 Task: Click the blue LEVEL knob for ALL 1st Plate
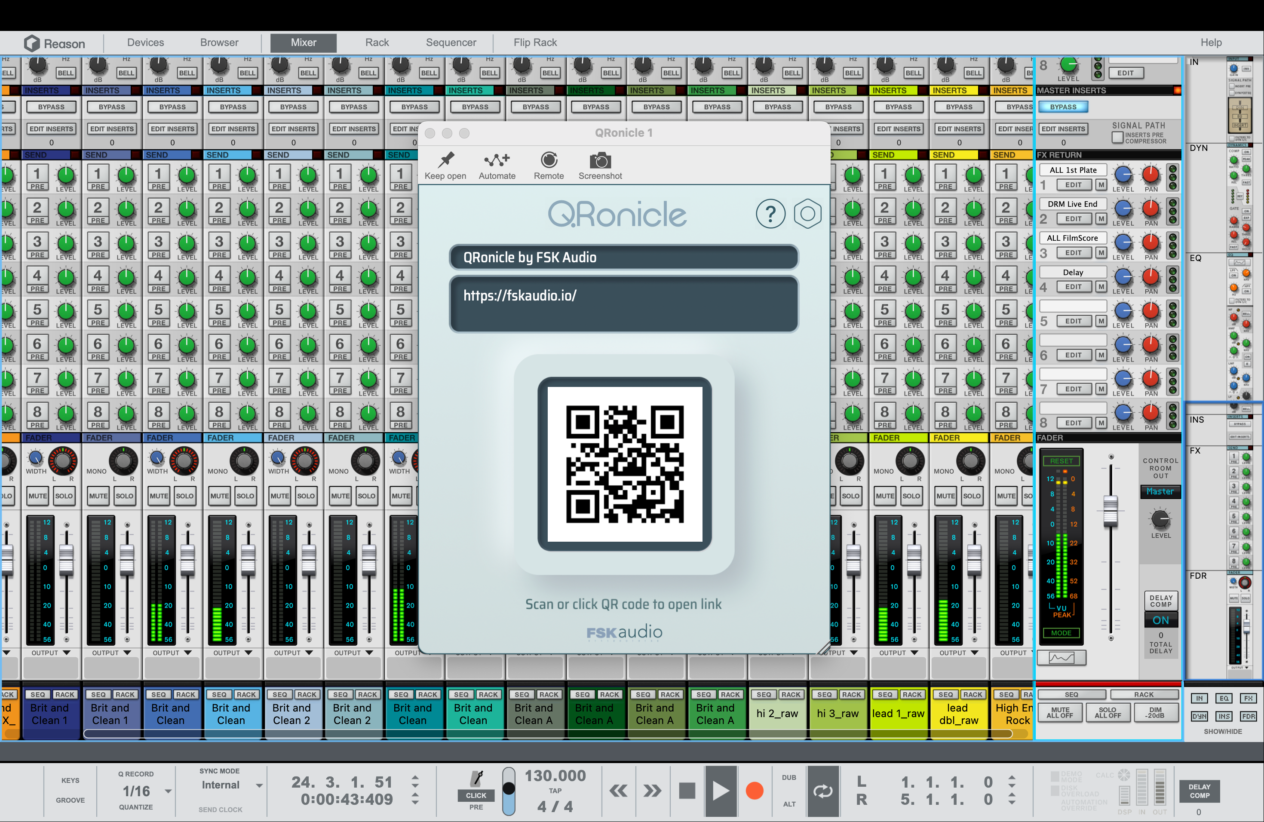pos(1123,174)
